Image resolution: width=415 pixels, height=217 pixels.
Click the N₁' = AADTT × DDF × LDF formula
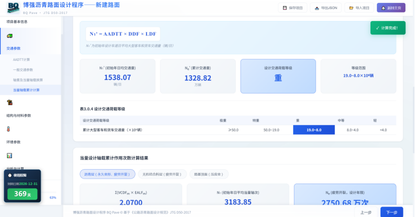(x=123, y=34)
